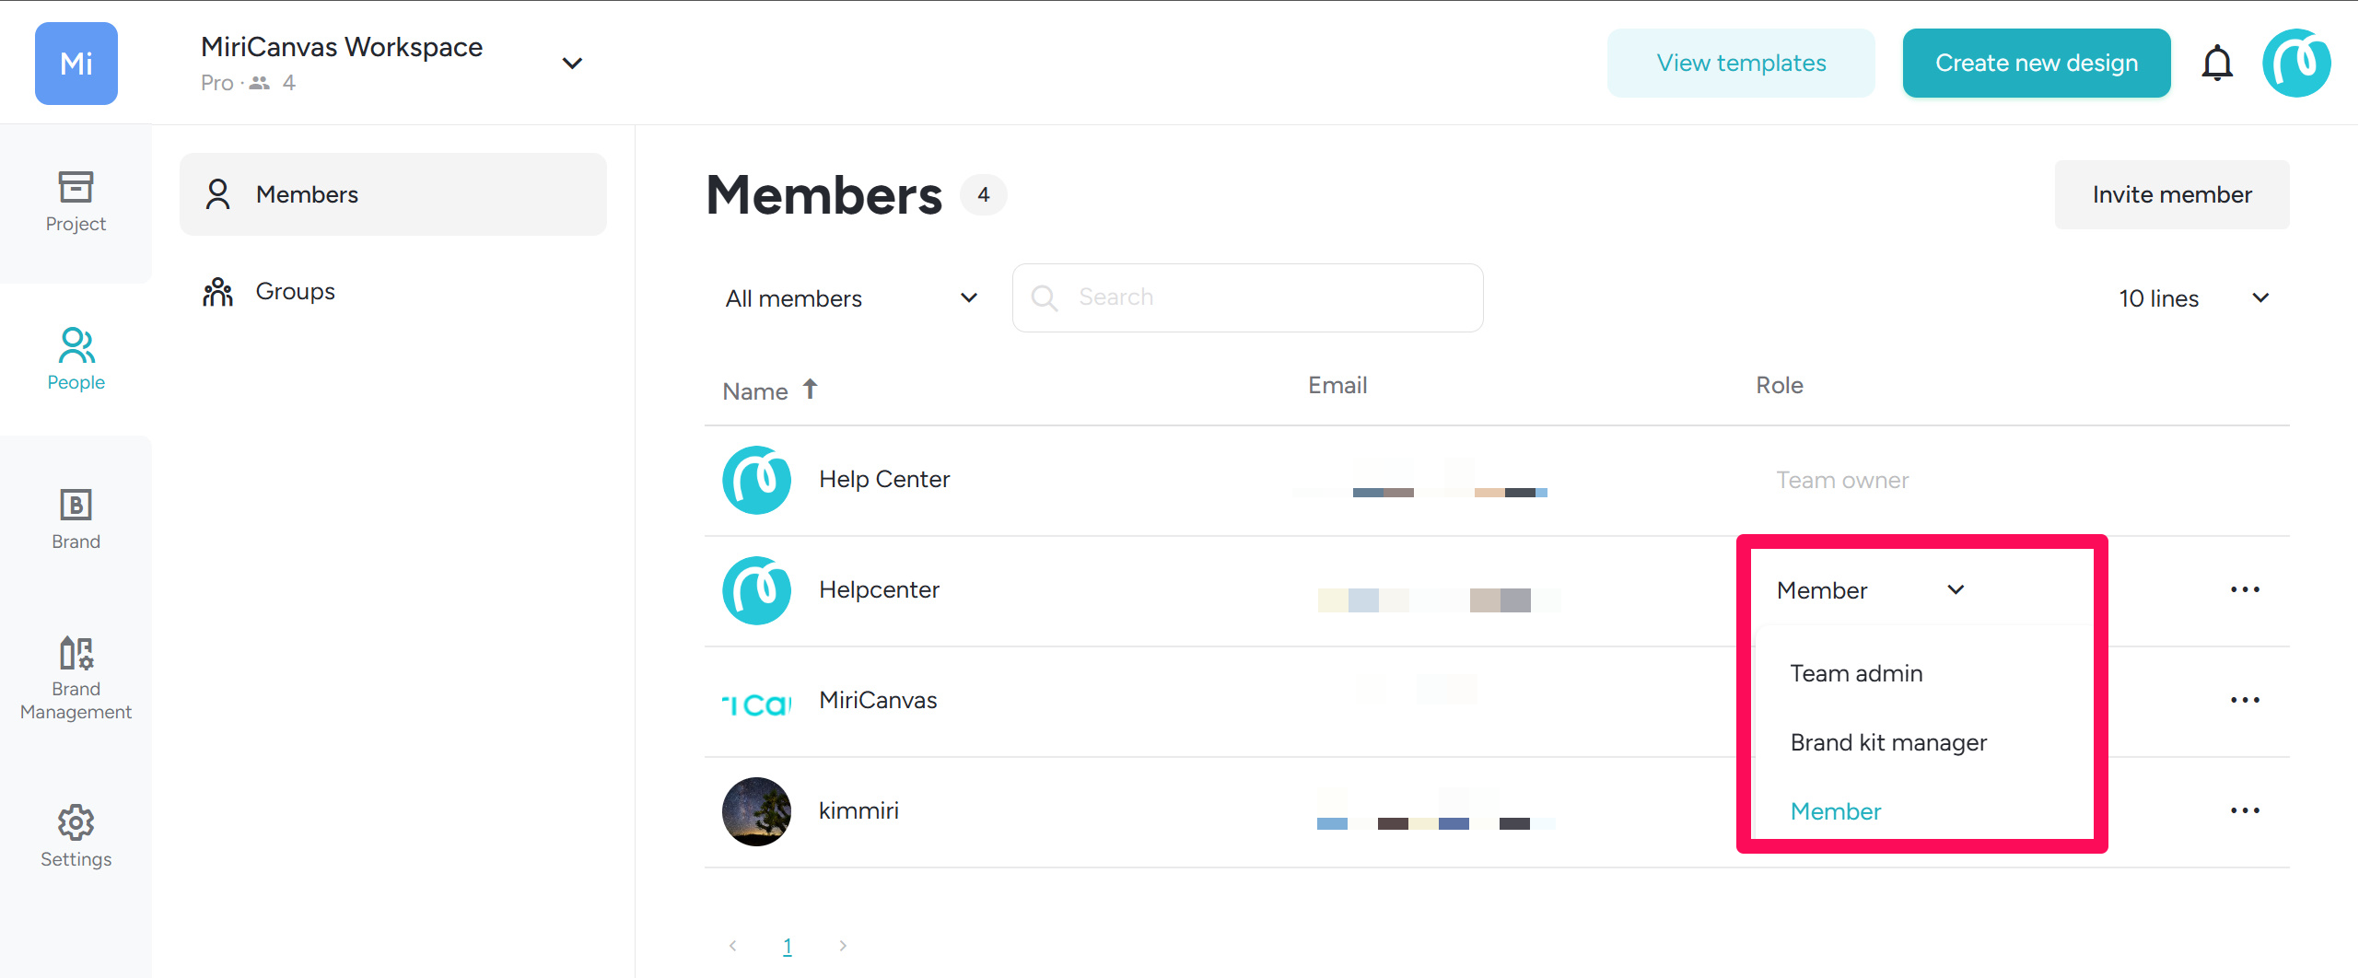
Task: Expand the MiriCanvas Workspace switcher
Action: (x=572, y=64)
